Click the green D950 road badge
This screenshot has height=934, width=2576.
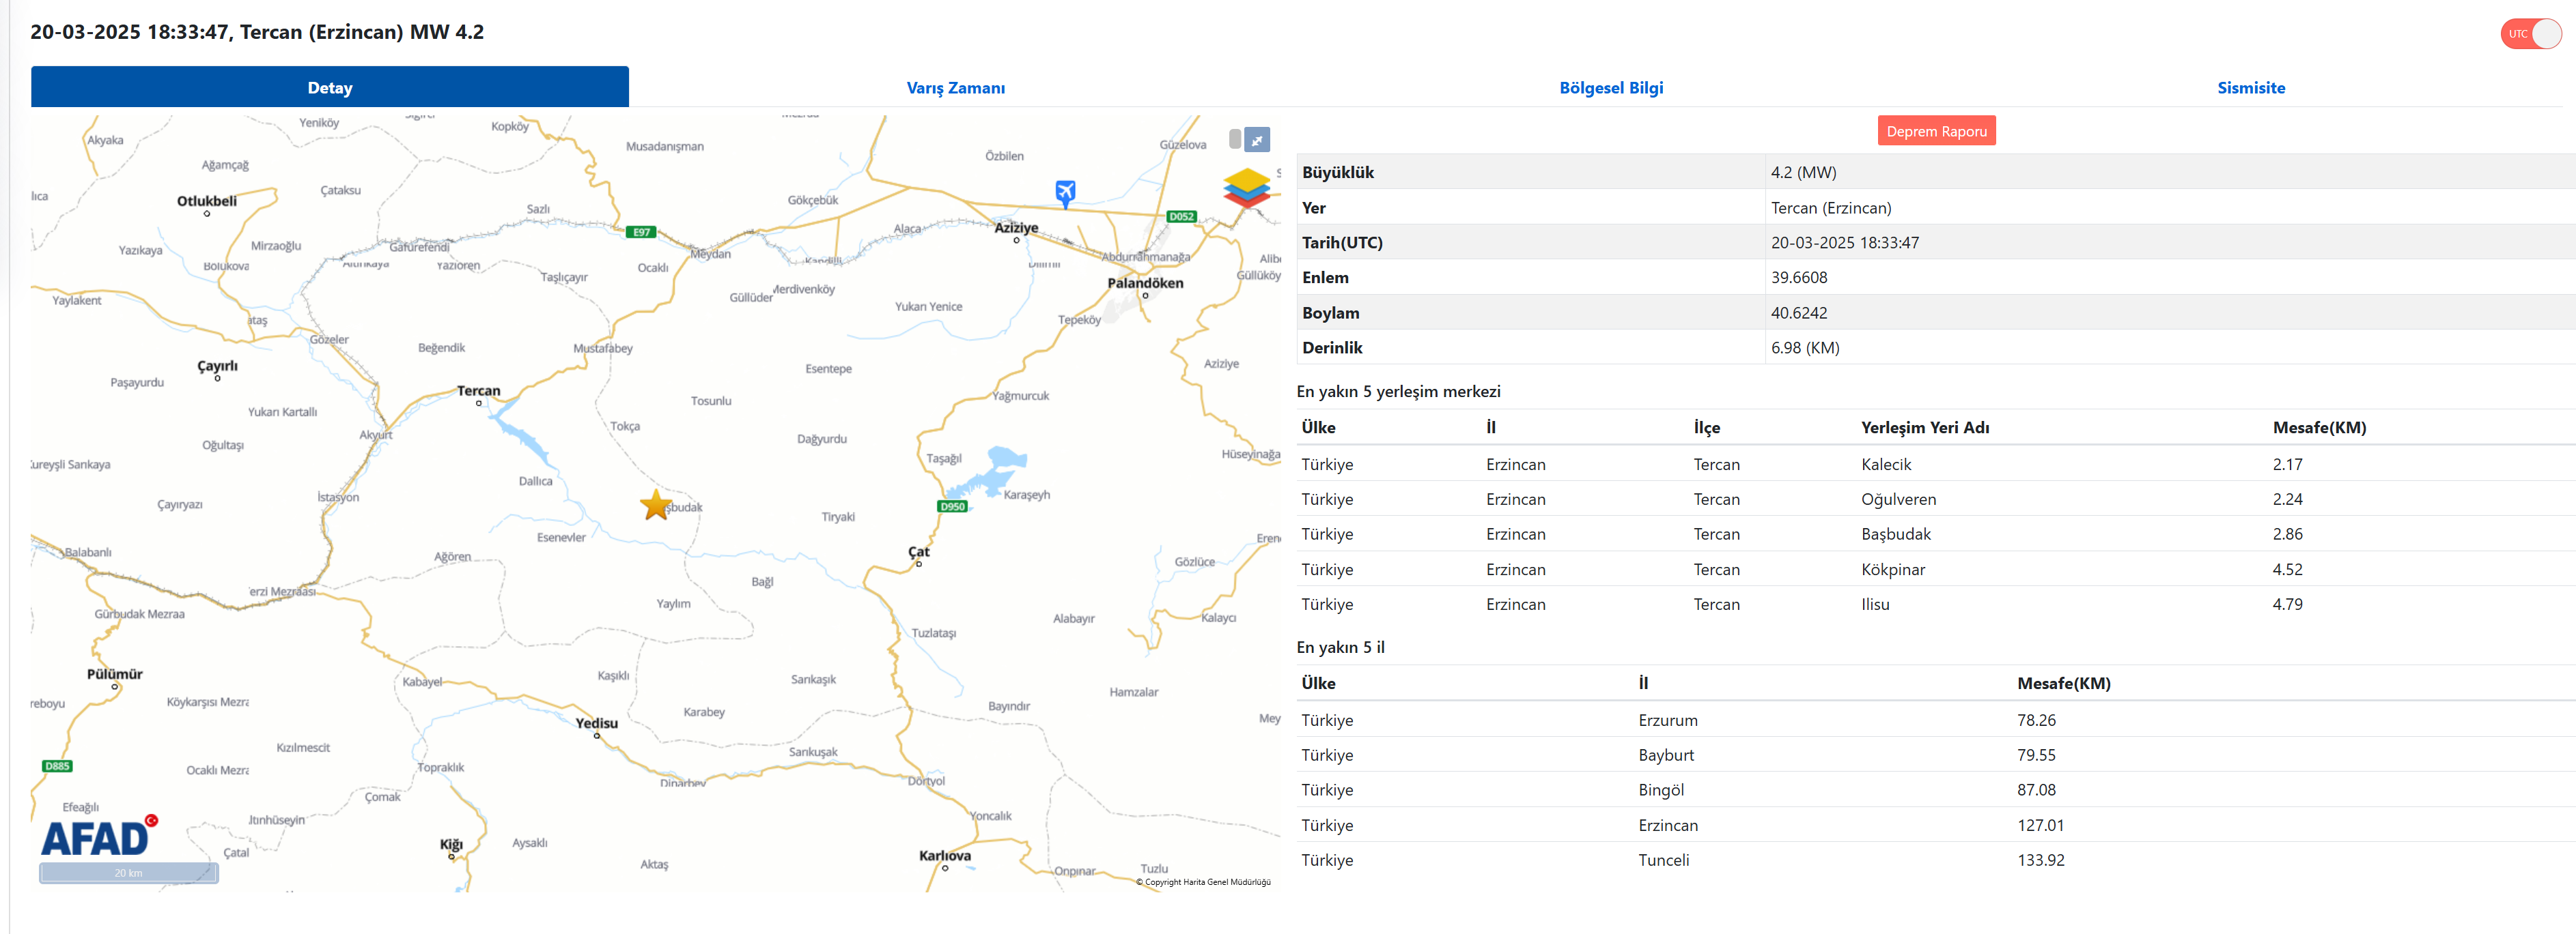coord(952,506)
